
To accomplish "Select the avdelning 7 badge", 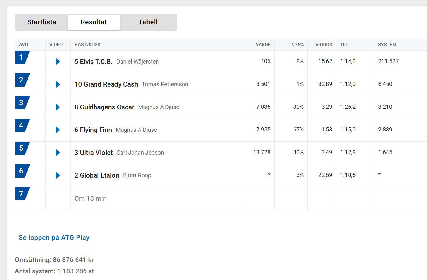I will (22, 194).
